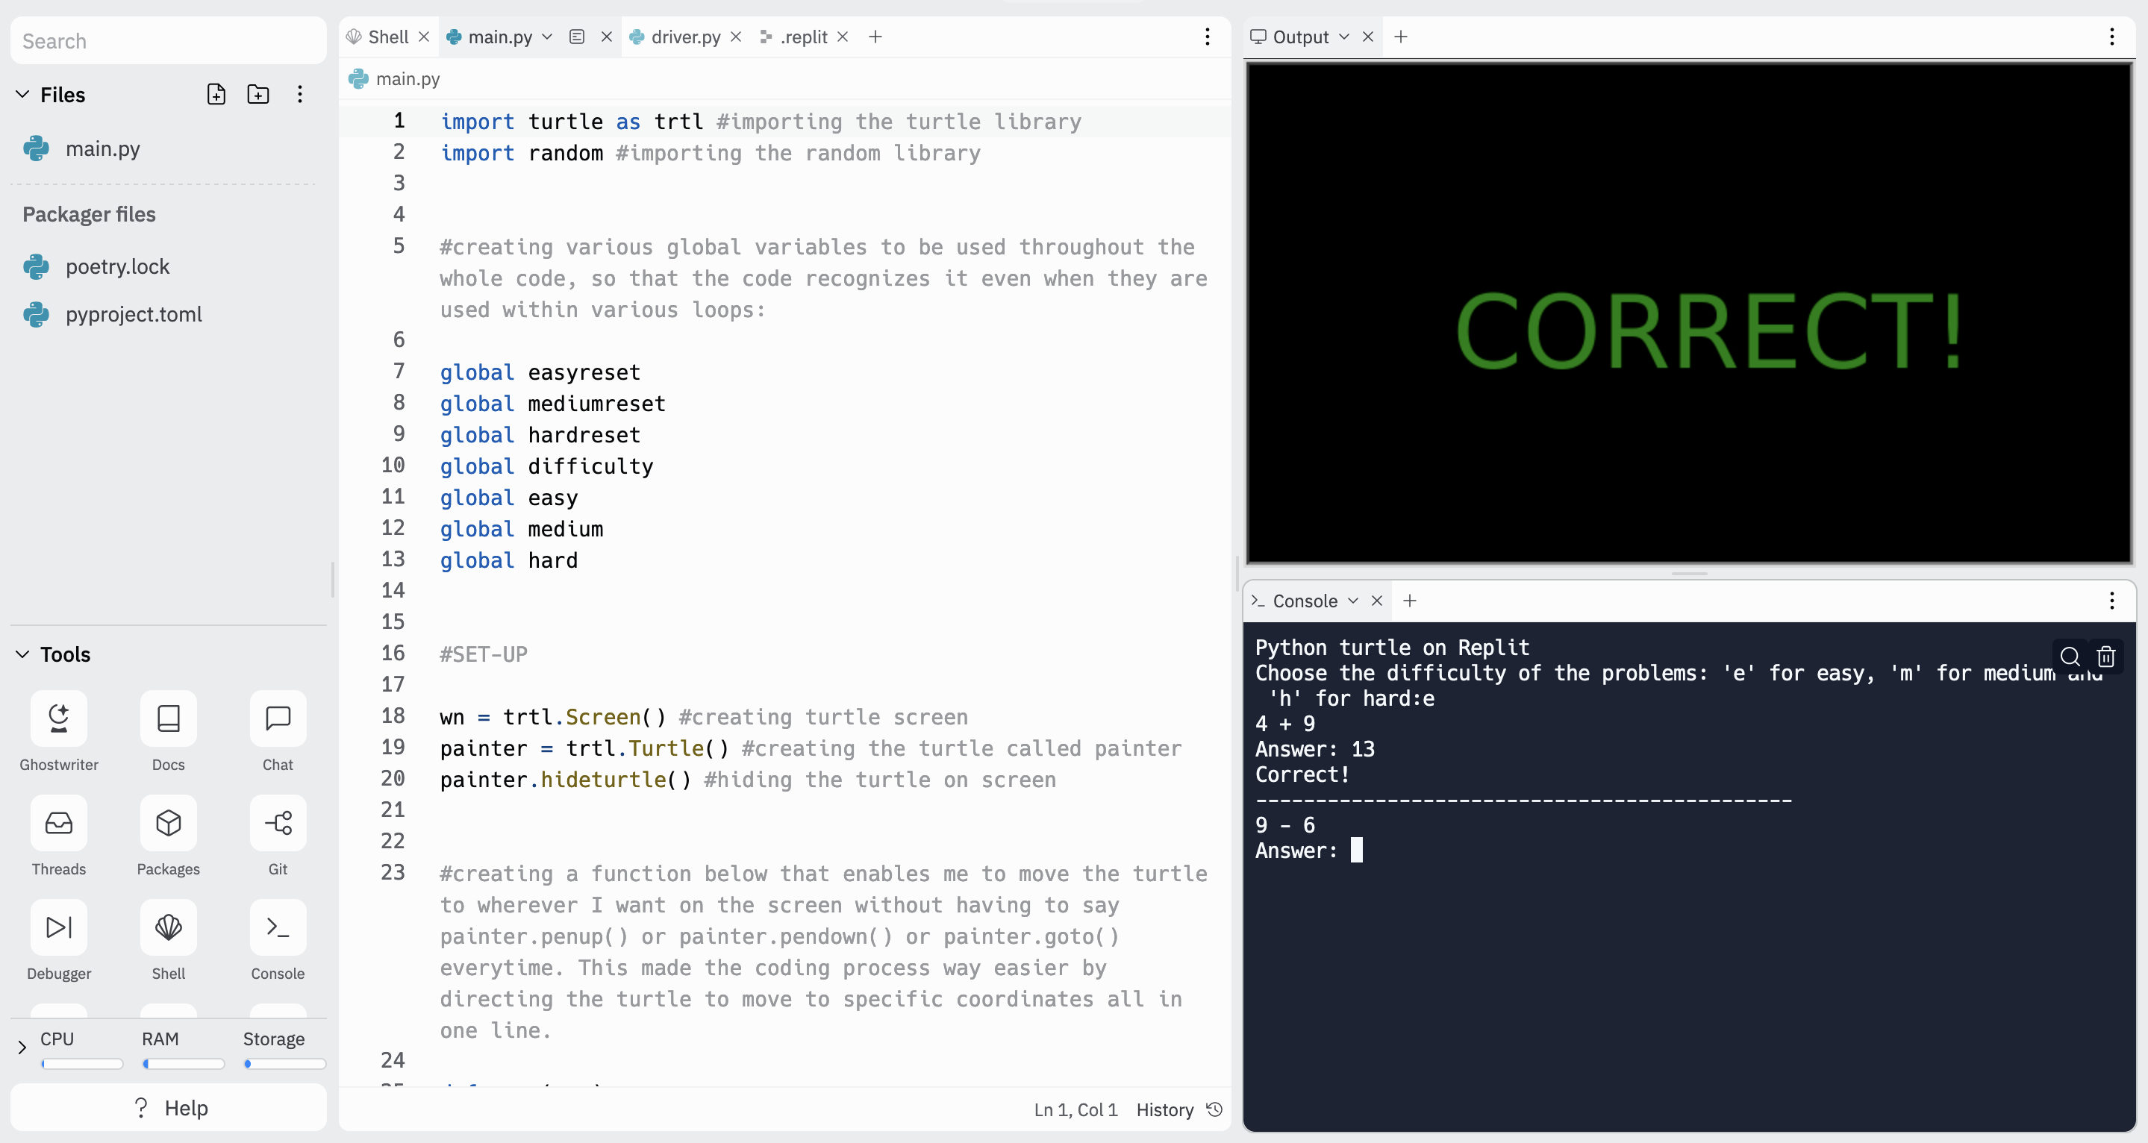Open the Docs tool
2148x1143 pixels.
[168, 718]
